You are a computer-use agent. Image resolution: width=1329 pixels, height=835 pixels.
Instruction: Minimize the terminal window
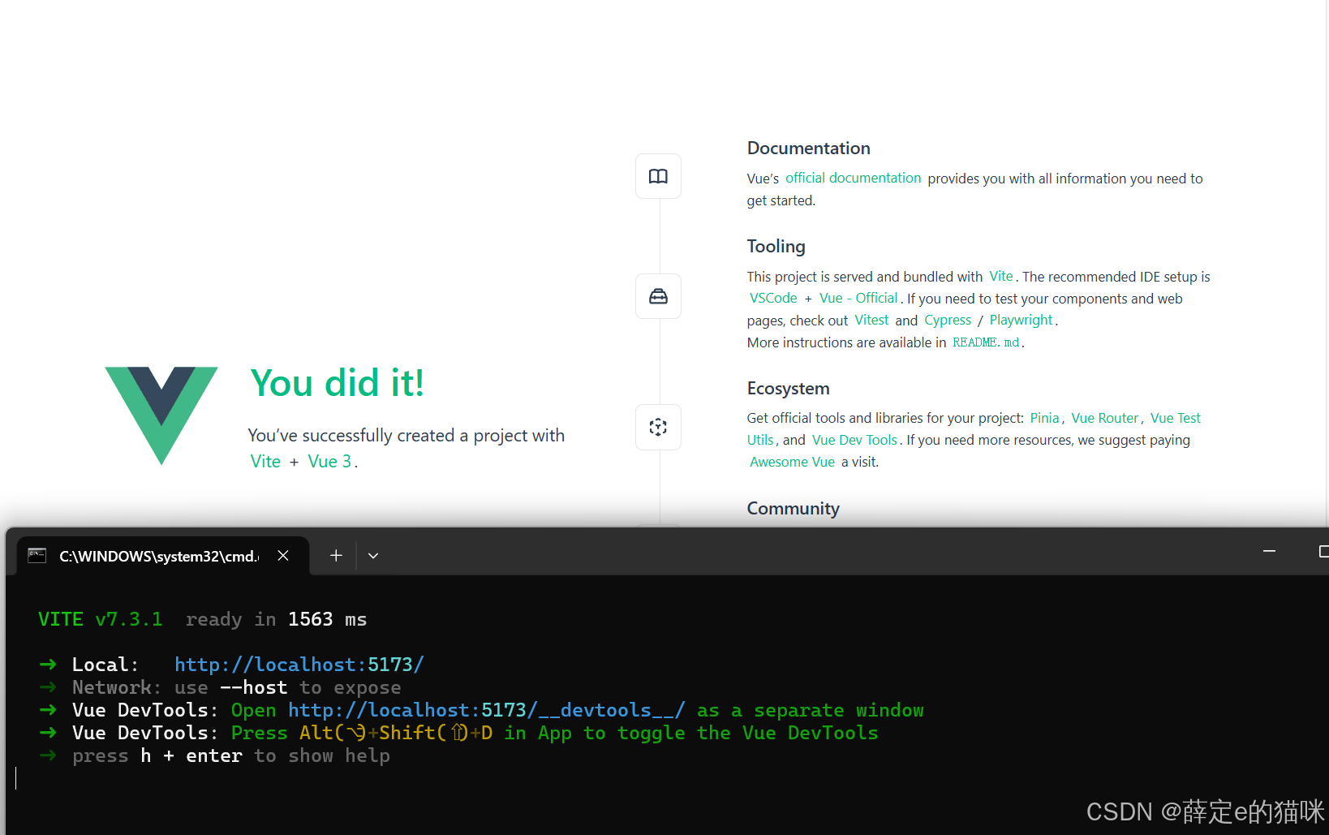point(1270,552)
